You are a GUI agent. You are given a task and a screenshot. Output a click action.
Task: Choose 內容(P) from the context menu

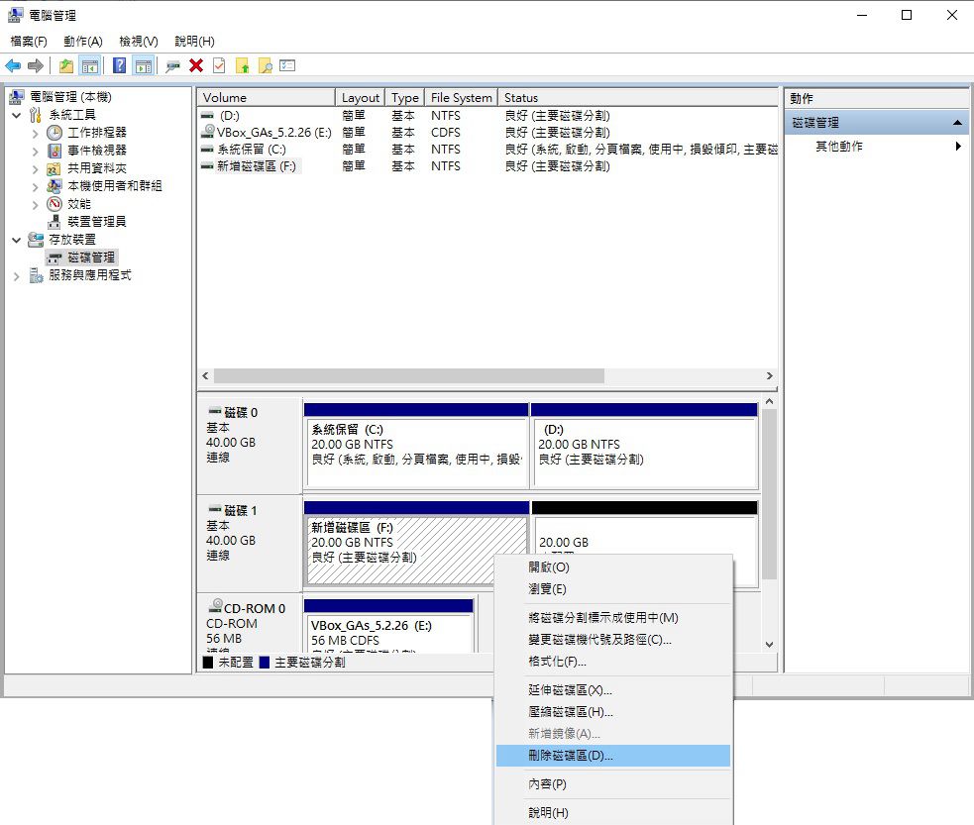[x=613, y=784]
